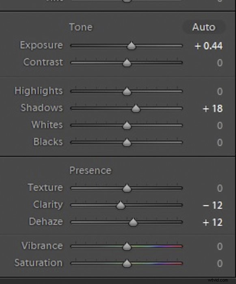Image resolution: width=236 pixels, height=284 pixels.
Task: Select the Clarity value -12 field
Action: coord(212,205)
